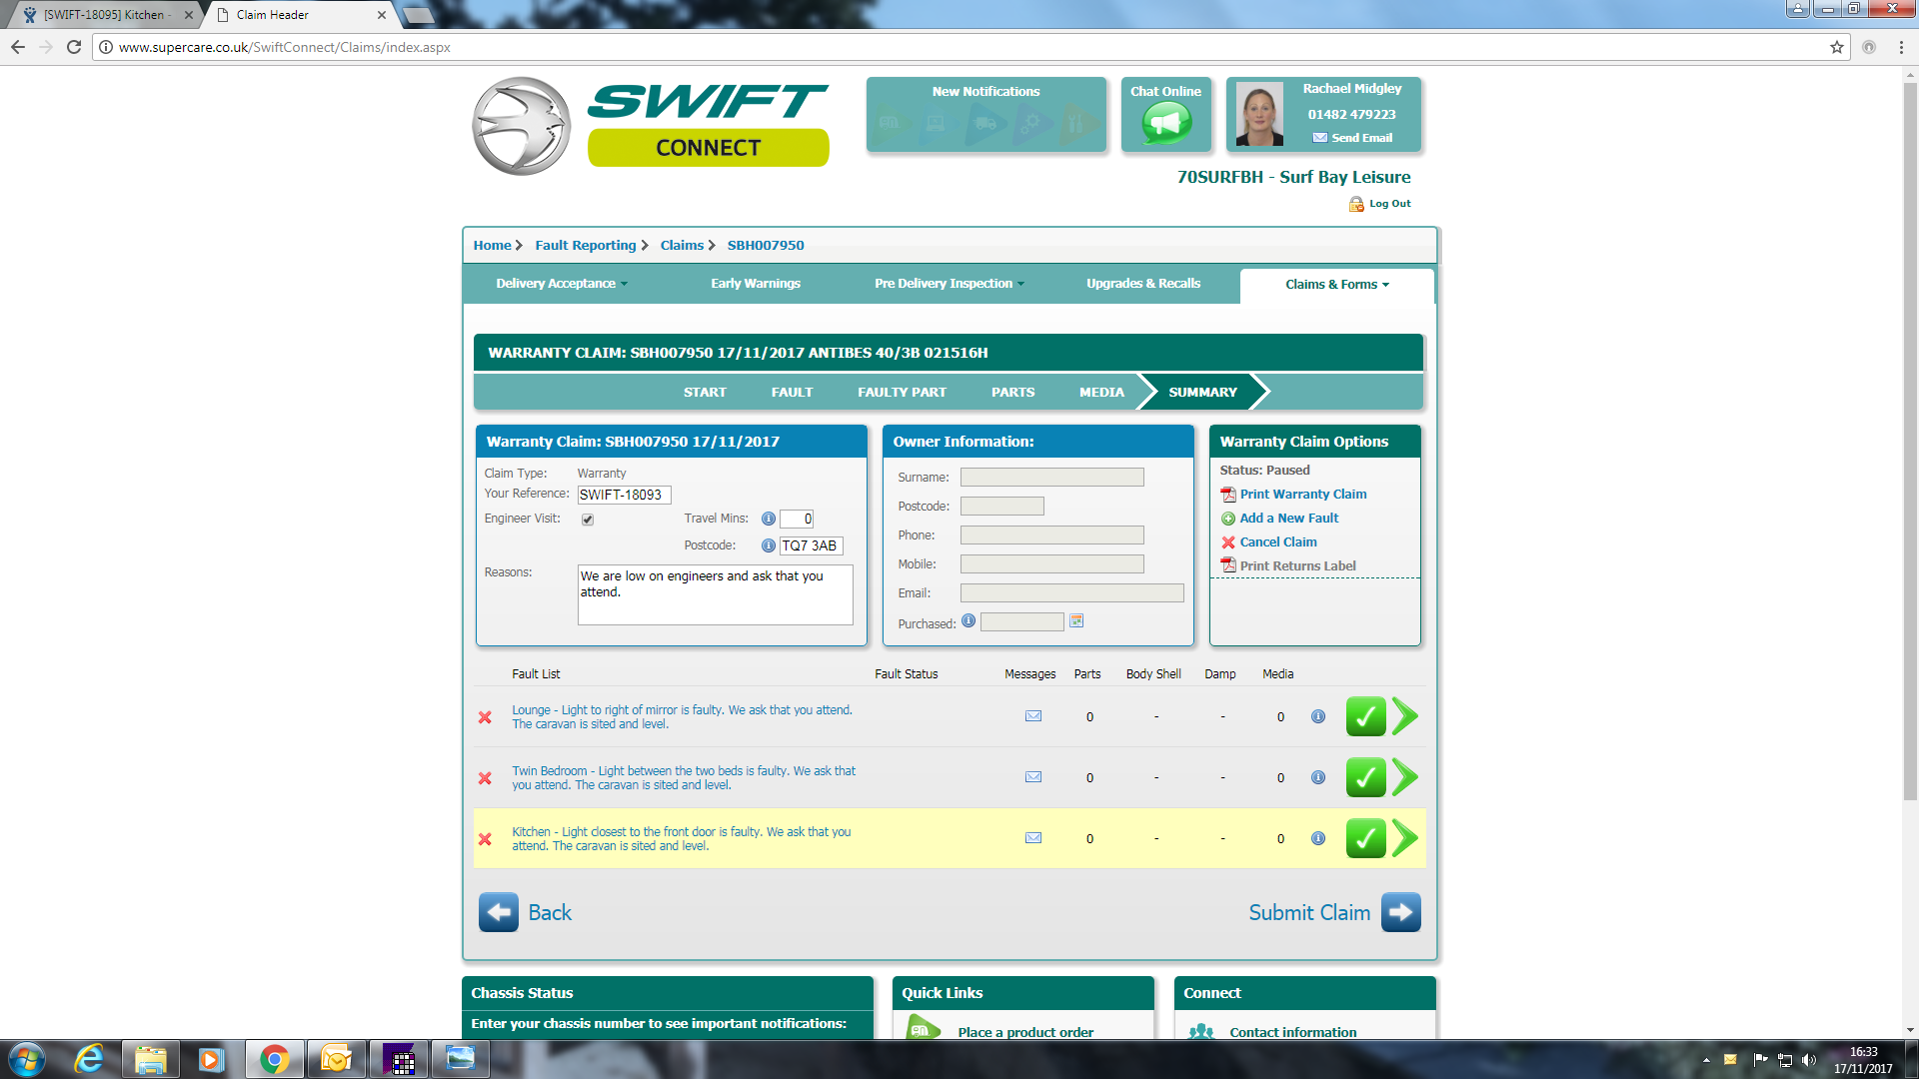Open Google Chrome from the Windows taskbar
Image resolution: width=1919 pixels, height=1079 pixels.
[274, 1059]
